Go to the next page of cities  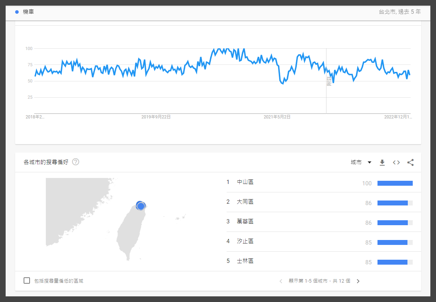pos(358,281)
